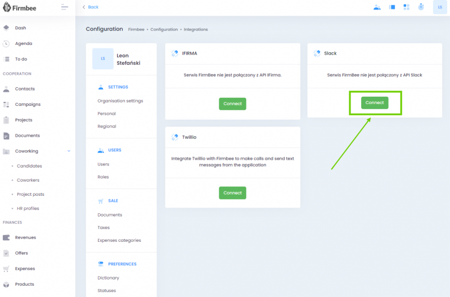This screenshot has width=450, height=297.
Task: Connect the IFIRMA integration
Action: pos(232,104)
